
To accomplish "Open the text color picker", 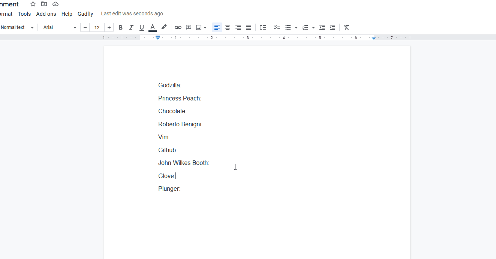I will coord(152,27).
